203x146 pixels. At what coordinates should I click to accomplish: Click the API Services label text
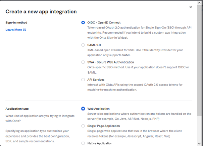(x=96, y=80)
